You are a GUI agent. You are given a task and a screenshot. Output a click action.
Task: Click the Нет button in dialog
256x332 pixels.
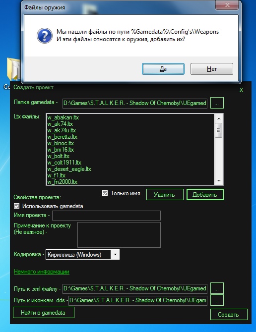pos(212,69)
